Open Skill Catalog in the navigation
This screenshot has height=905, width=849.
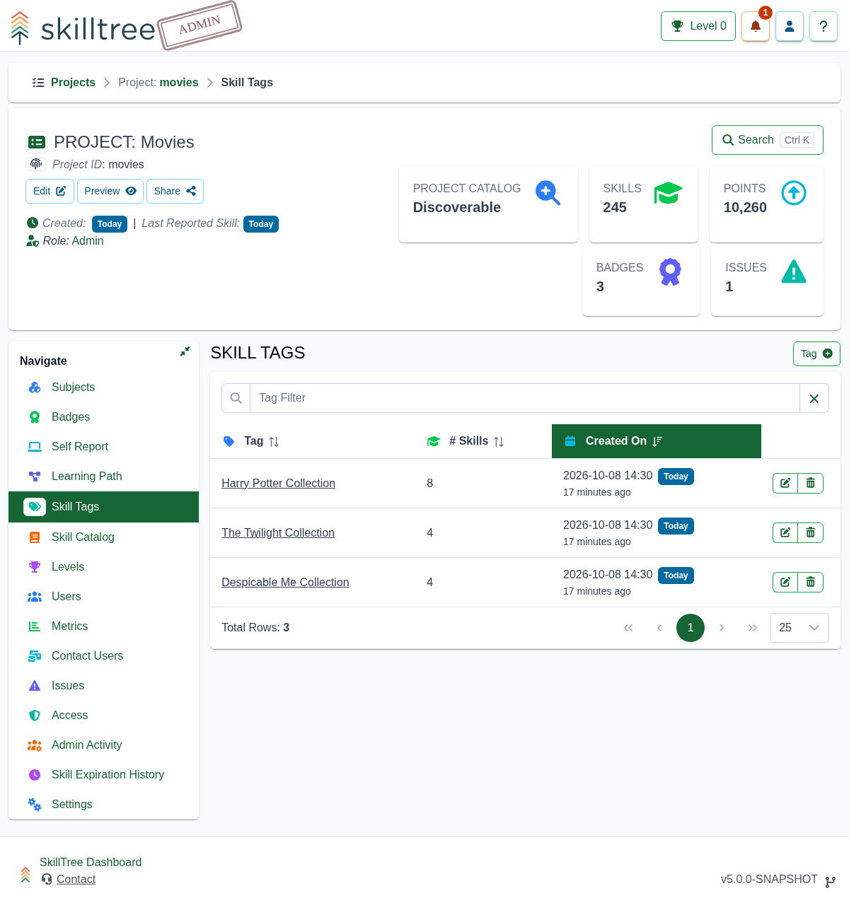pos(103,537)
